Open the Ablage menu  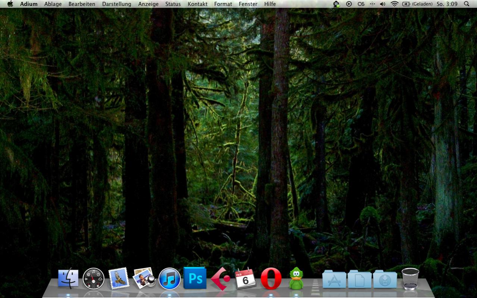(53, 4)
